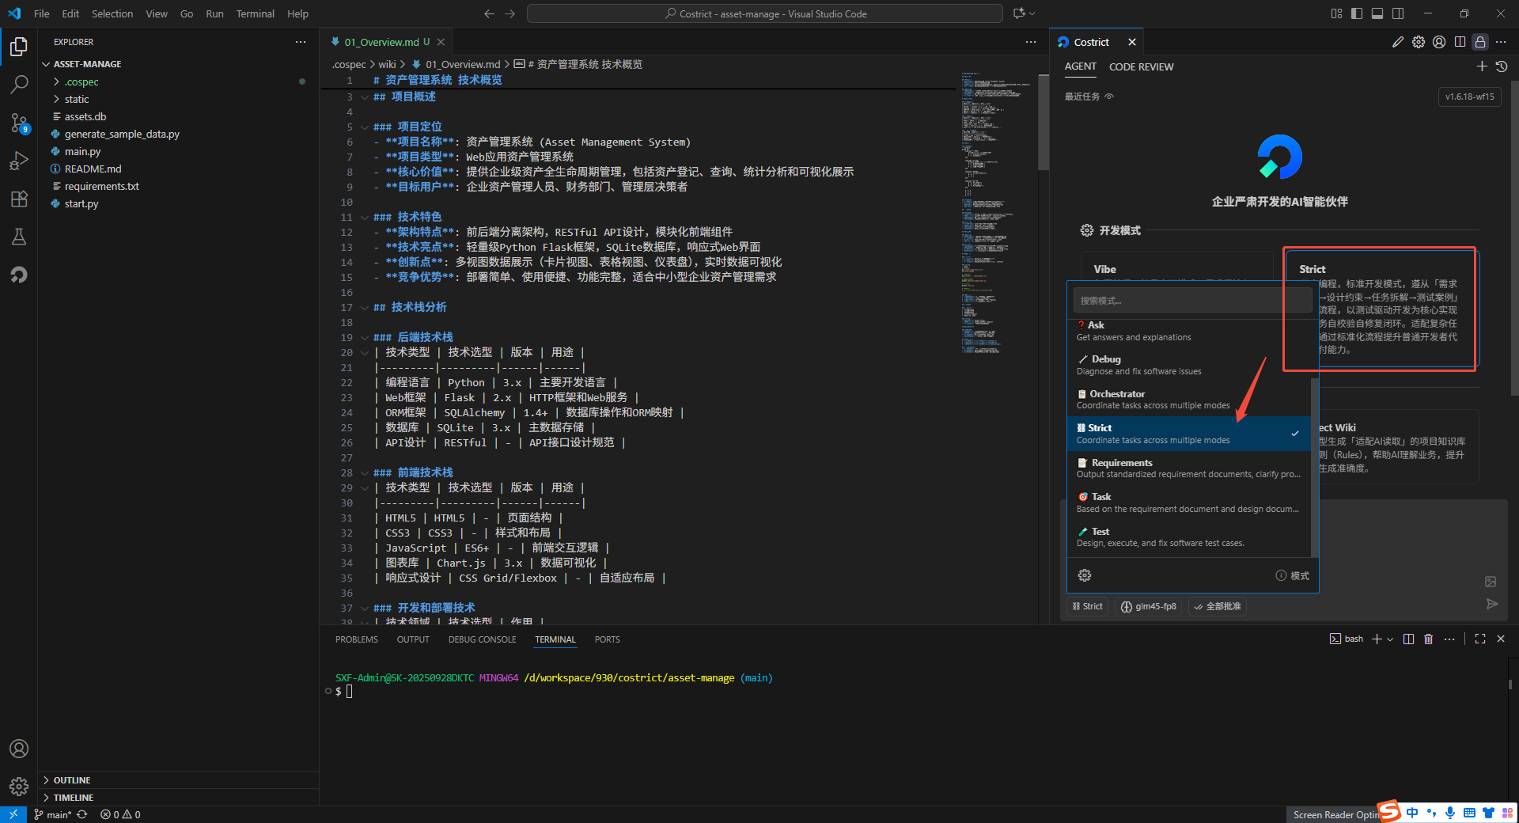
Task: Kill terminal with the trash icon
Action: 1428,639
